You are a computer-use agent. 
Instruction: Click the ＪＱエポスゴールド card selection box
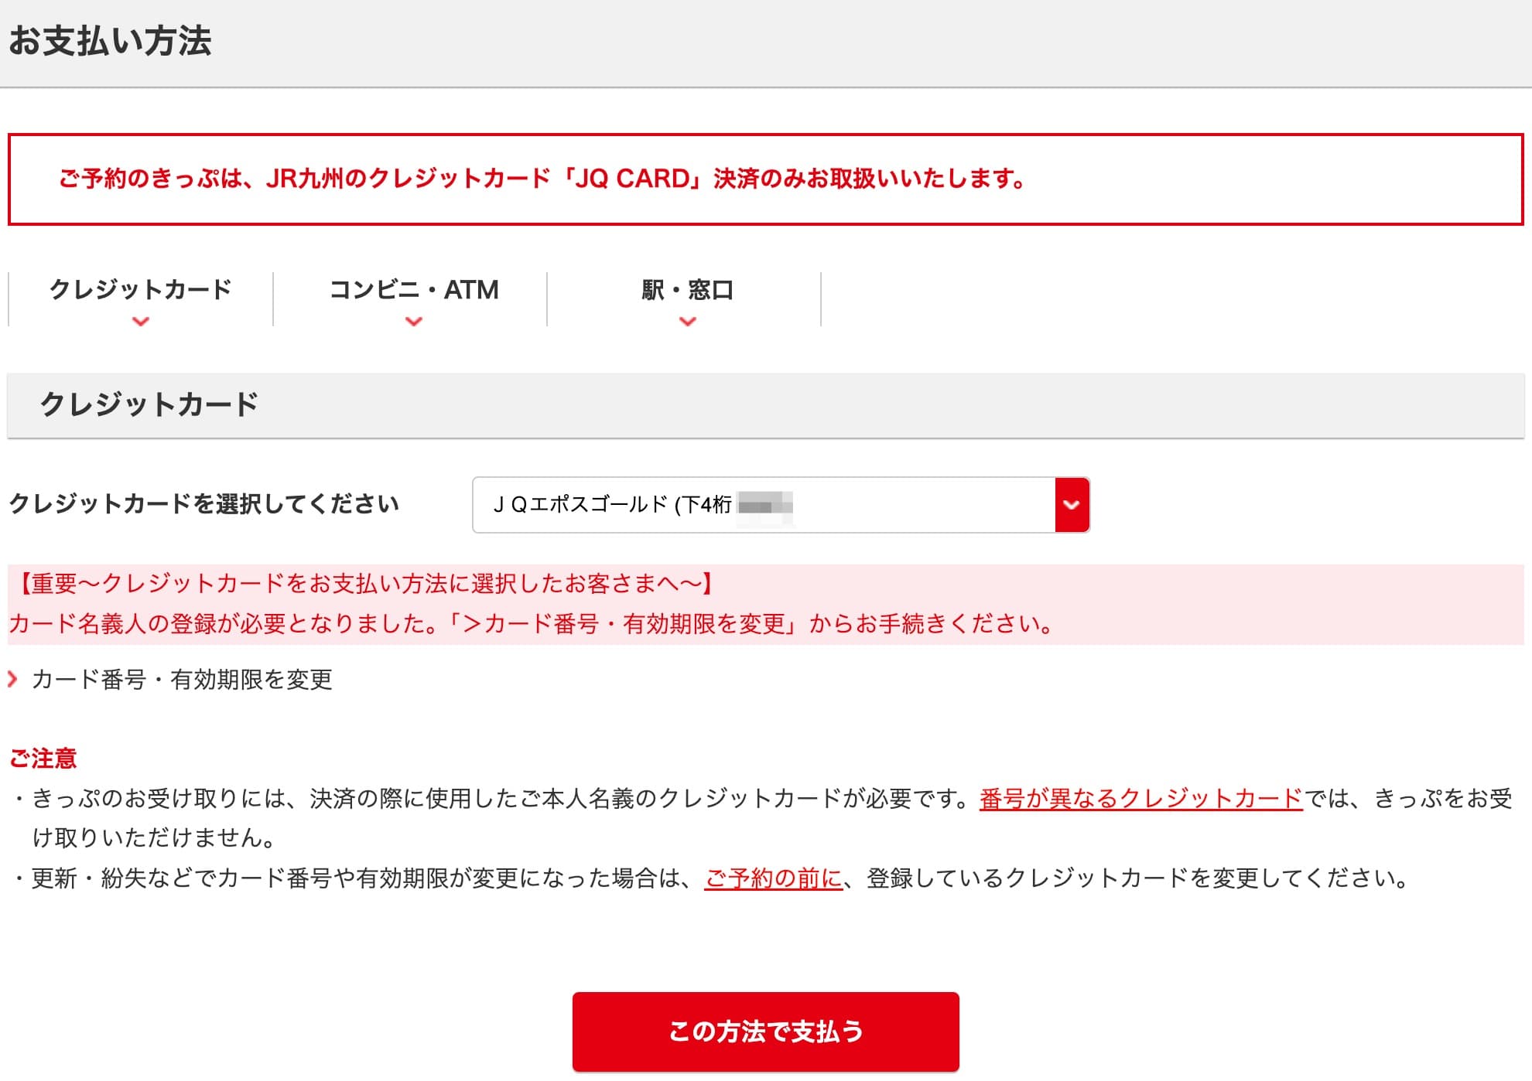tap(781, 505)
